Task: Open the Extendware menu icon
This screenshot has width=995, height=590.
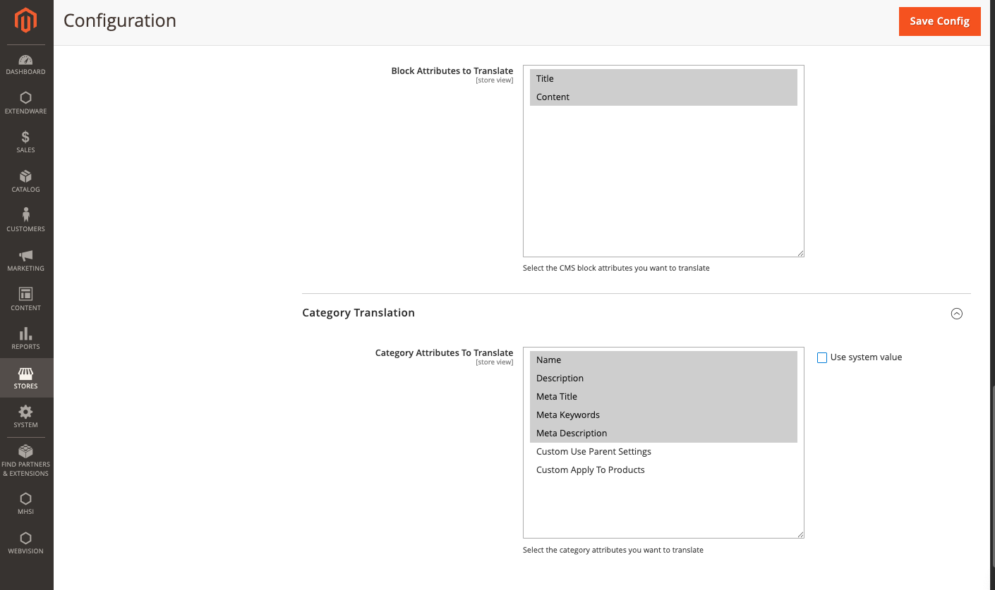Action: 26,99
